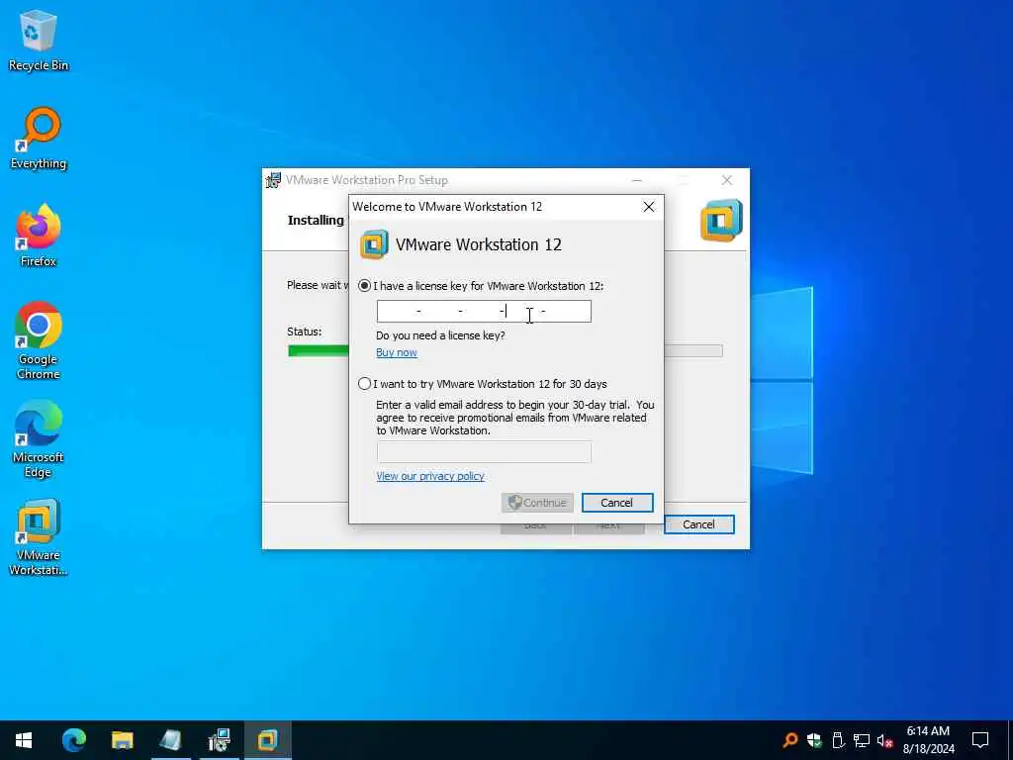Click 'Do you need a license key?' text
This screenshot has width=1013, height=760.
(440, 335)
